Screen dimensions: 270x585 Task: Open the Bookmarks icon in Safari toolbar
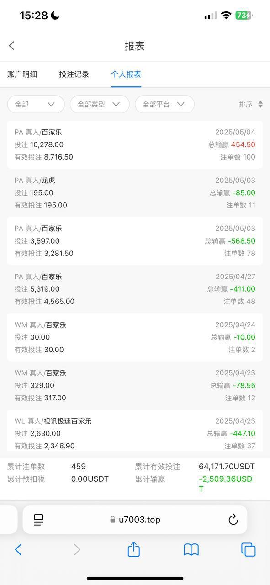pyautogui.click(x=191, y=550)
